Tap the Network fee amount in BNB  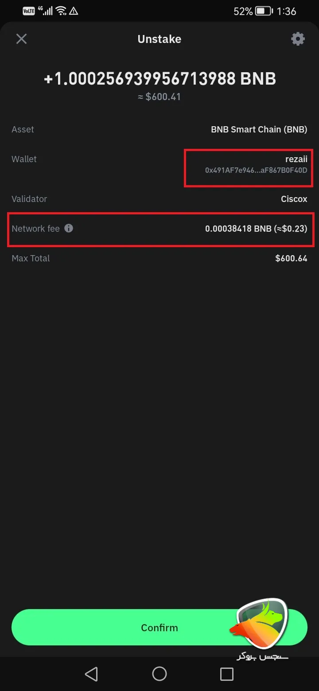256,229
